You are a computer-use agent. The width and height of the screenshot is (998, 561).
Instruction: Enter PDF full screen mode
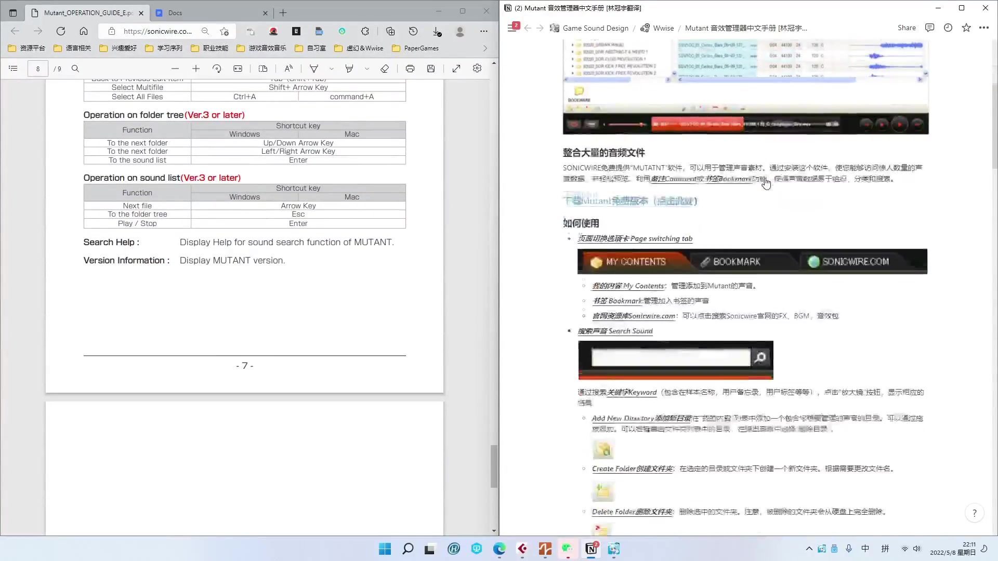pos(456,69)
